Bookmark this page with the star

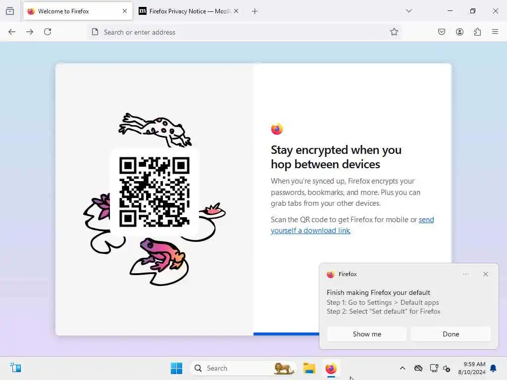tap(394, 32)
